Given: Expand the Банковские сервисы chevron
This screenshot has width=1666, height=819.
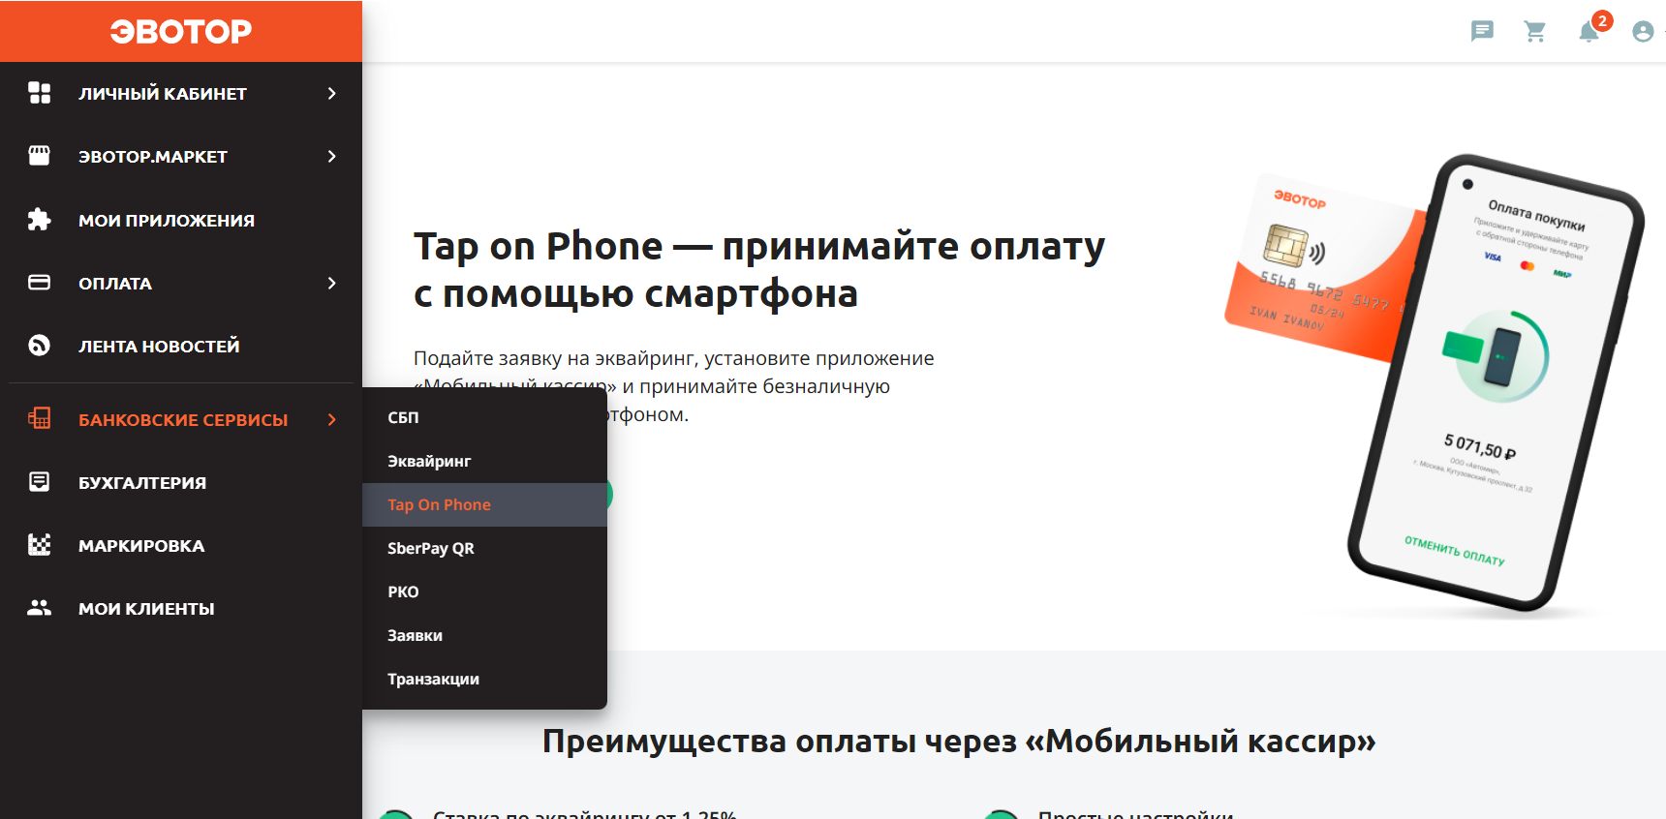Looking at the screenshot, I should click(x=332, y=419).
